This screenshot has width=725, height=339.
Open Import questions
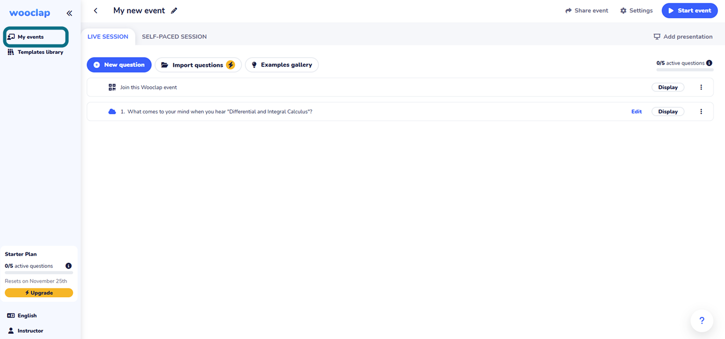pyautogui.click(x=198, y=65)
